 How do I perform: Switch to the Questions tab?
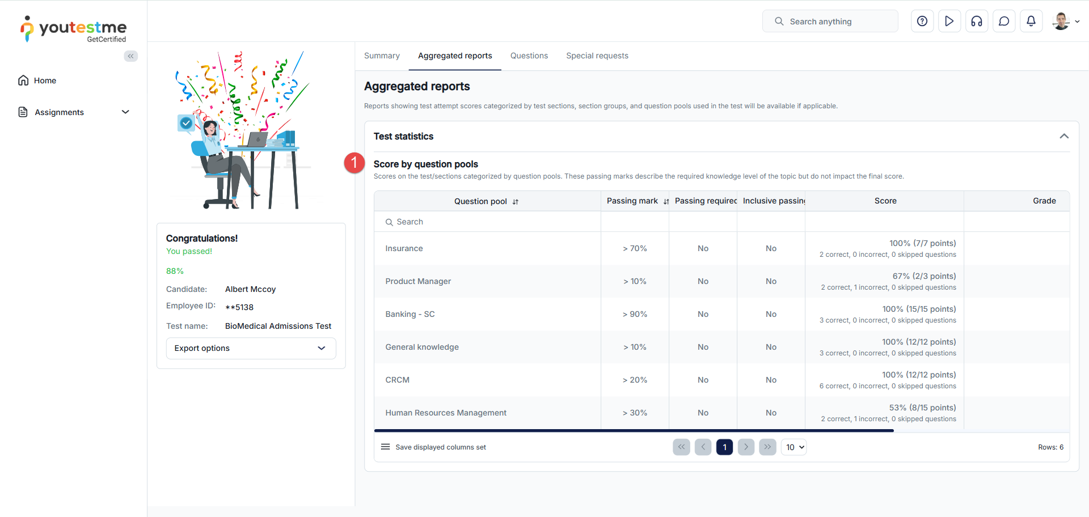529,56
